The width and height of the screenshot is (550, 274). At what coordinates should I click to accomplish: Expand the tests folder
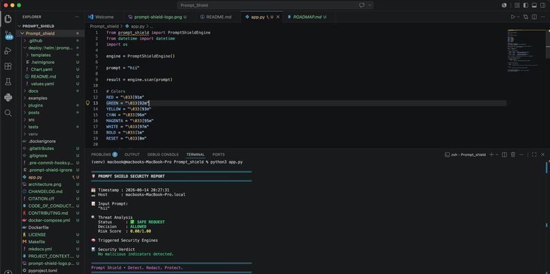pos(49,127)
